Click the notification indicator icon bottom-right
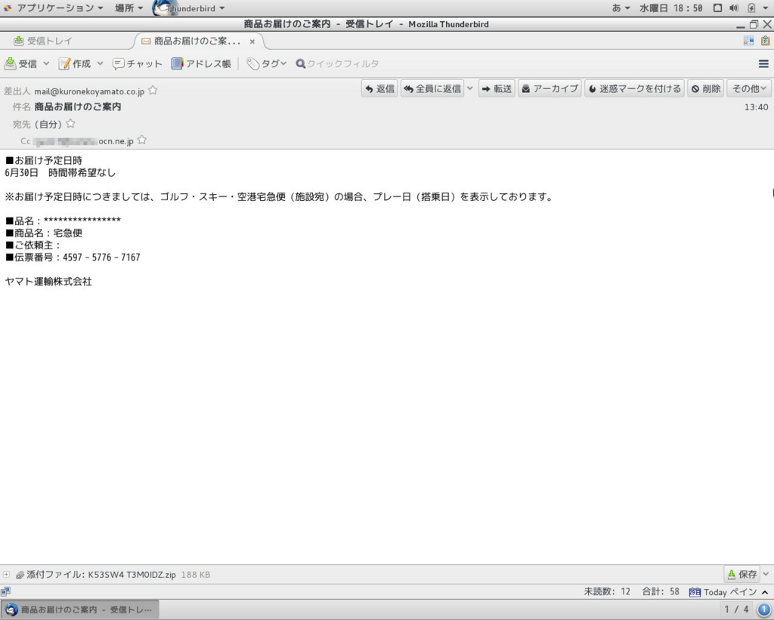 pos(763,609)
